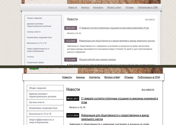Click Отзывы in the black-outlined high-contrast navigation bar

(129, 77)
